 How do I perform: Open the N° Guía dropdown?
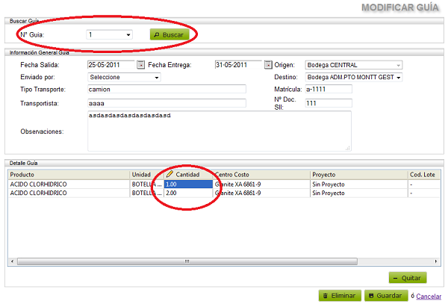point(109,35)
